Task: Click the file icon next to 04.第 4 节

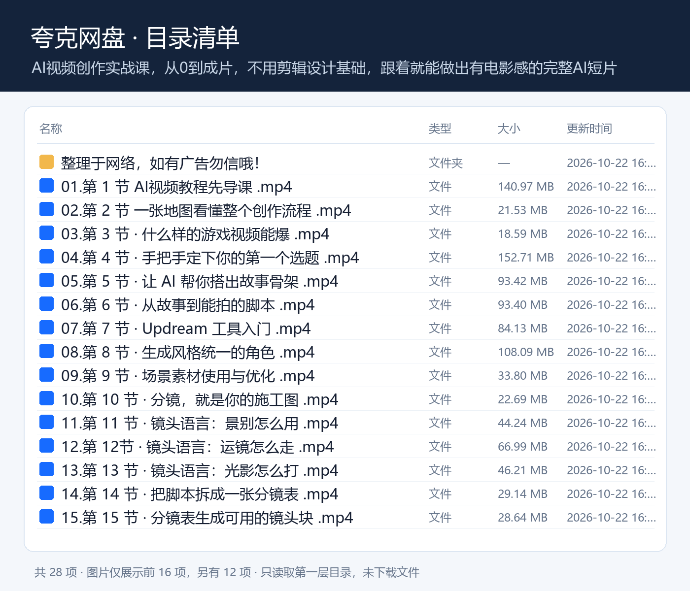Action: click(46, 256)
